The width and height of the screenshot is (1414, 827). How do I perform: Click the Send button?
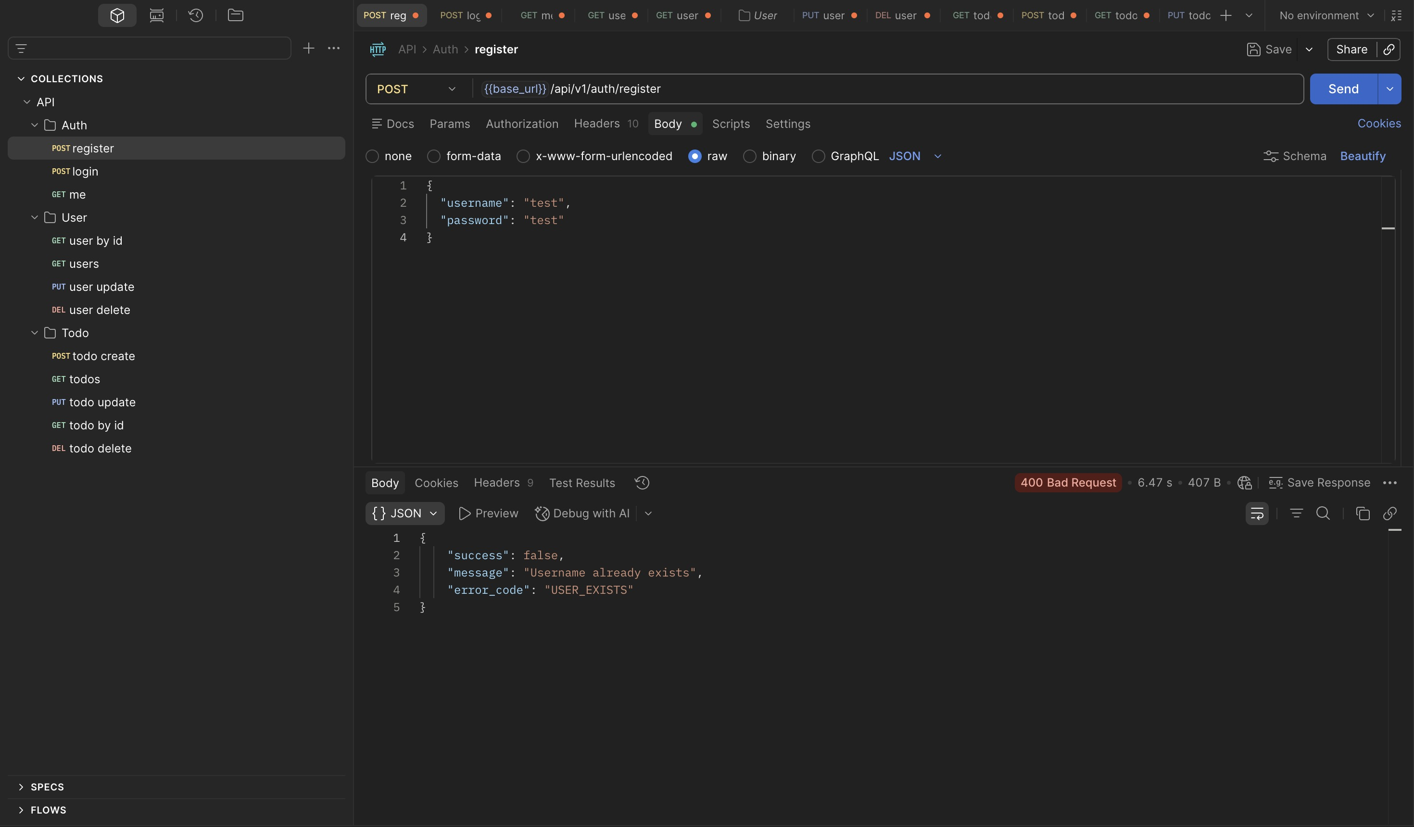click(1343, 88)
